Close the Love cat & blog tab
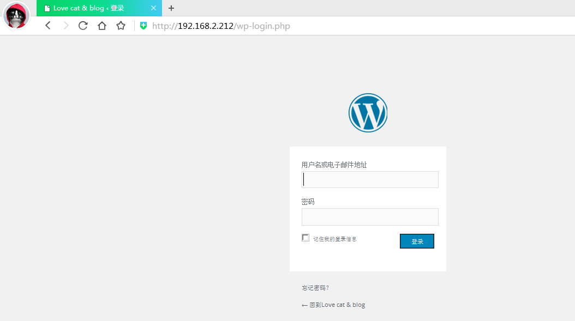 coord(153,8)
